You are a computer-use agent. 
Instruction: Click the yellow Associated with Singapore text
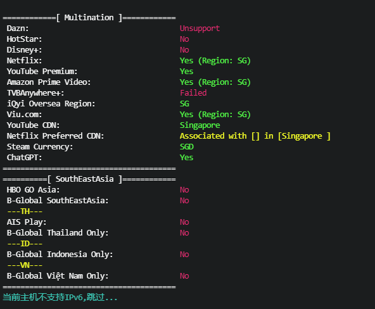click(x=255, y=136)
